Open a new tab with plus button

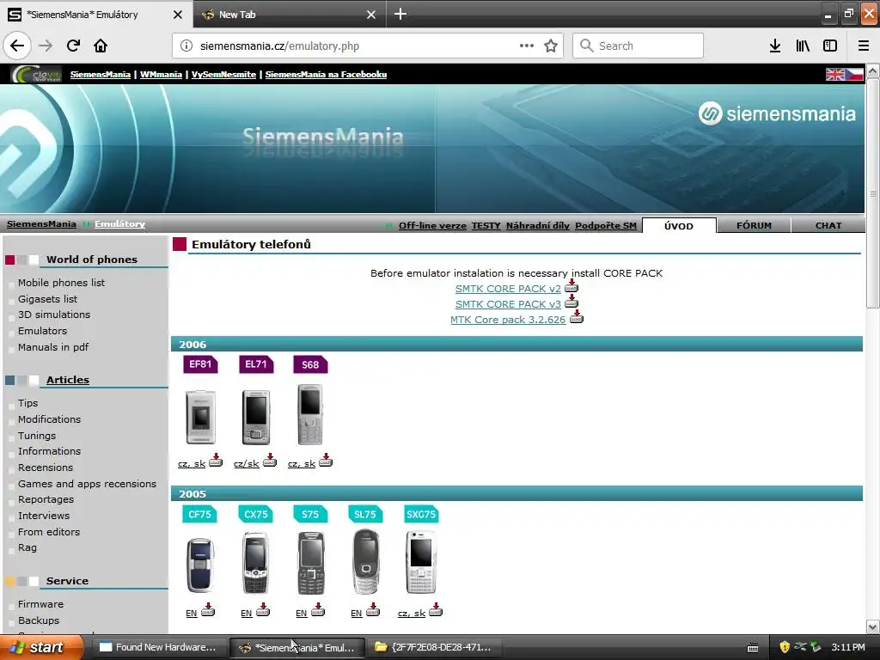400,14
